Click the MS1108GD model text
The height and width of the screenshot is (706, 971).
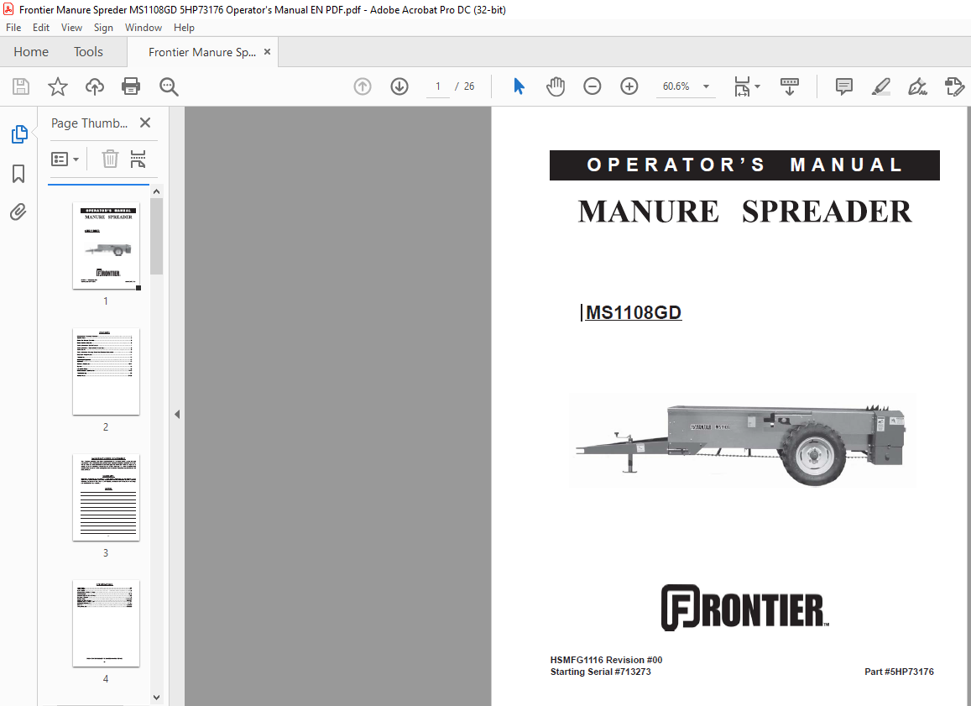click(x=633, y=313)
